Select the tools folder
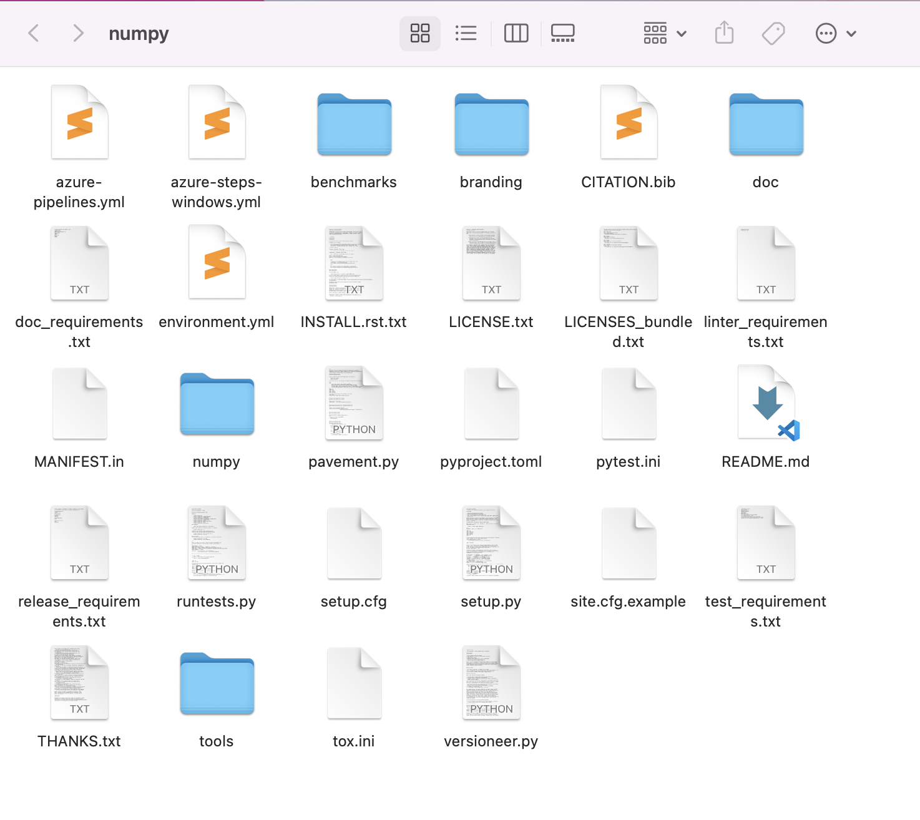Image resolution: width=920 pixels, height=820 pixels. point(217,683)
